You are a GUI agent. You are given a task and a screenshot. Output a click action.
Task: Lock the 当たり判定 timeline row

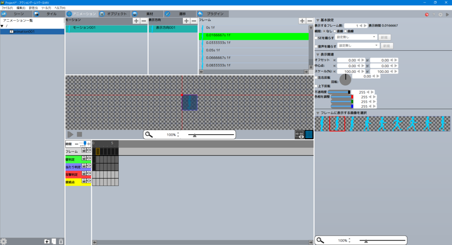coord(84,166)
